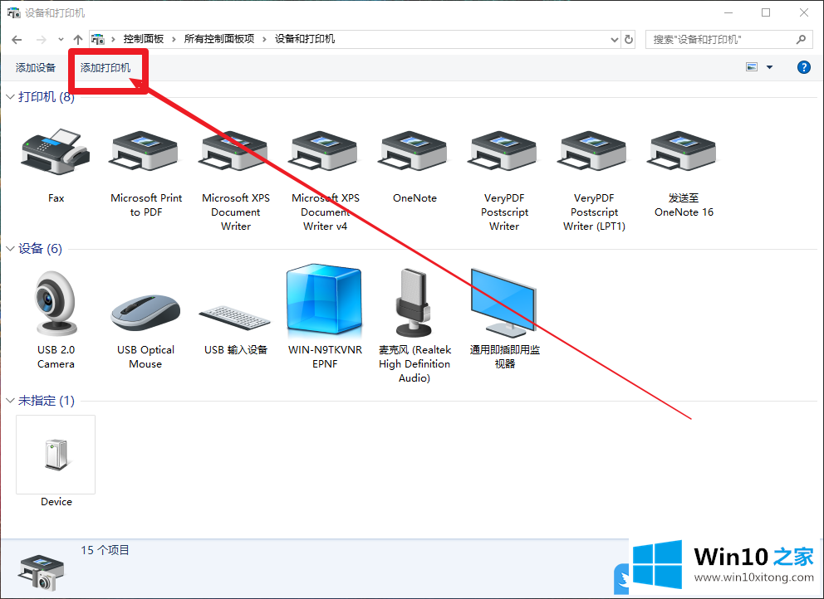Select the 麦克风 Realtek microphone device
This screenshot has width=824, height=599.
click(x=414, y=303)
